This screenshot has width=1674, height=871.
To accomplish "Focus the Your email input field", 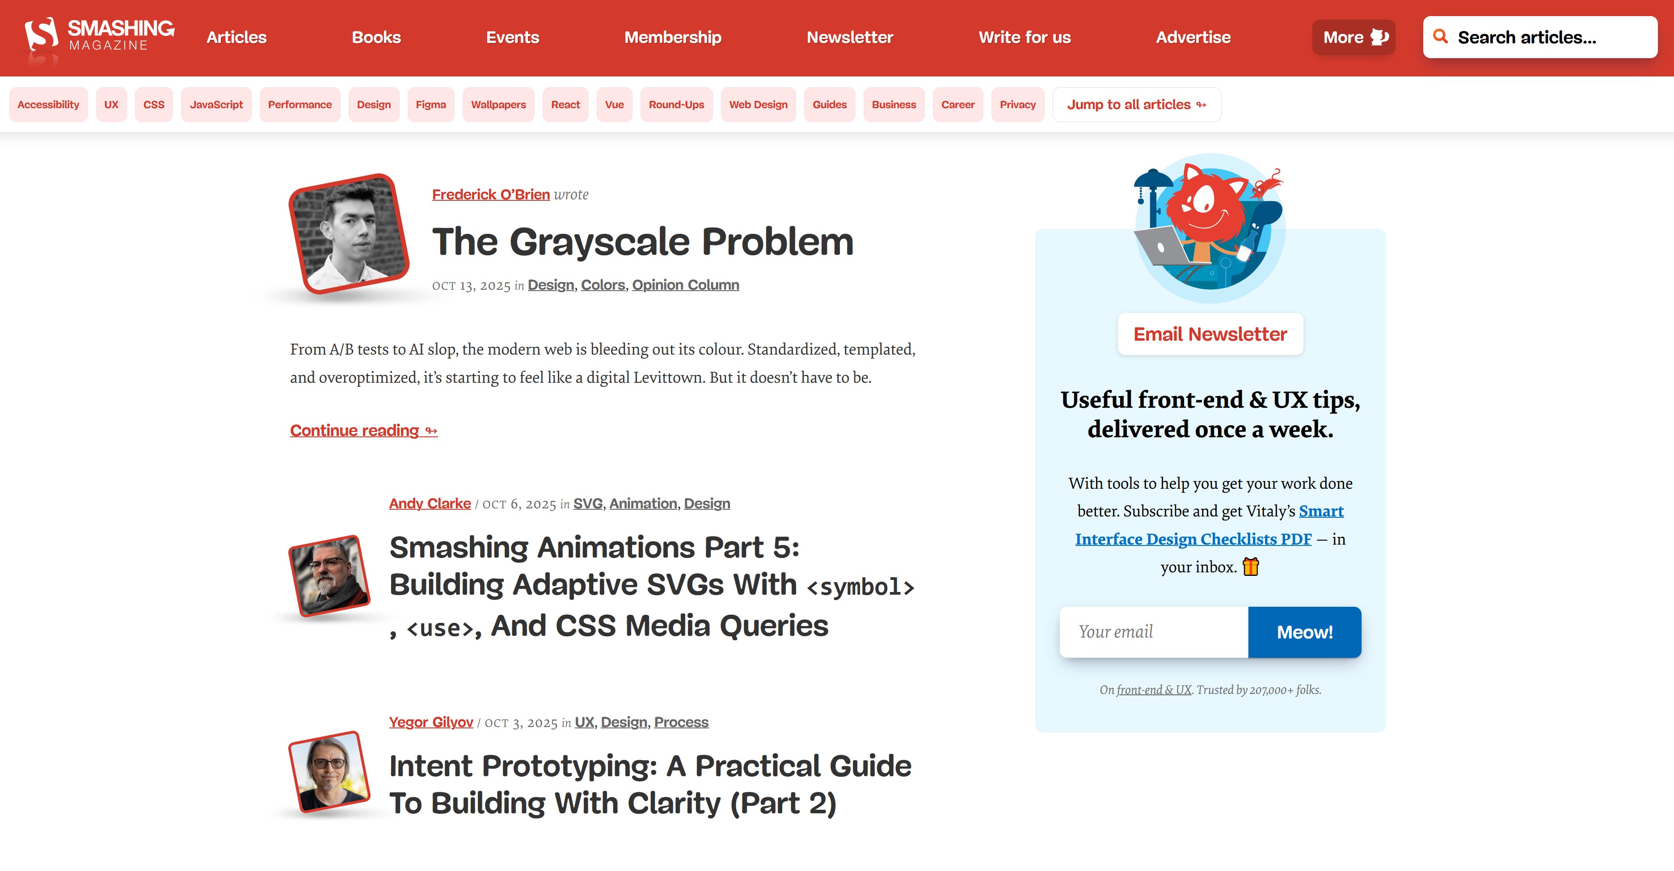I will point(1154,632).
